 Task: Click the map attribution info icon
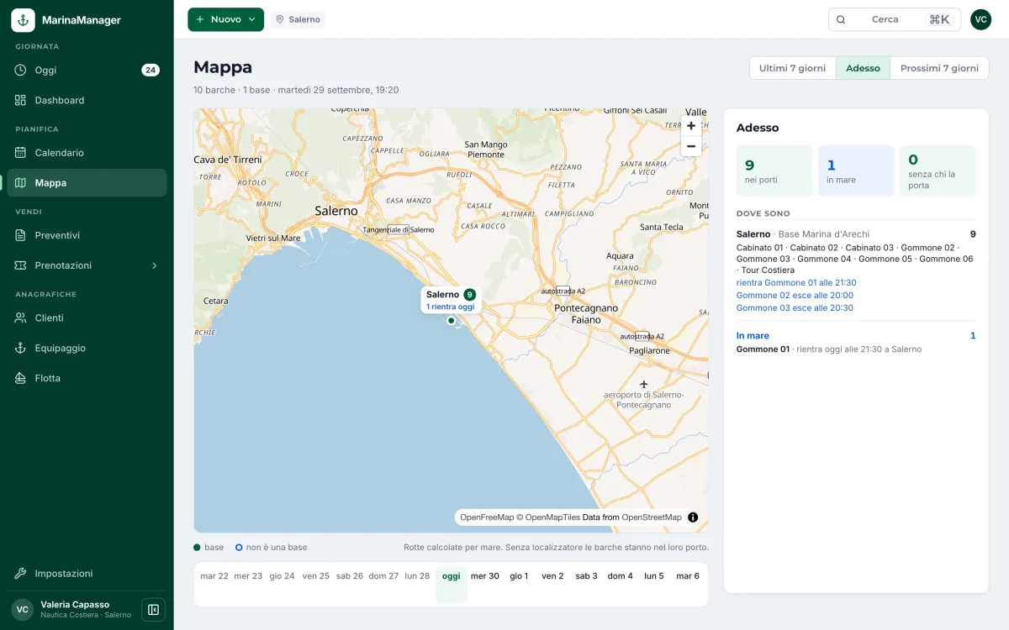[693, 517]
